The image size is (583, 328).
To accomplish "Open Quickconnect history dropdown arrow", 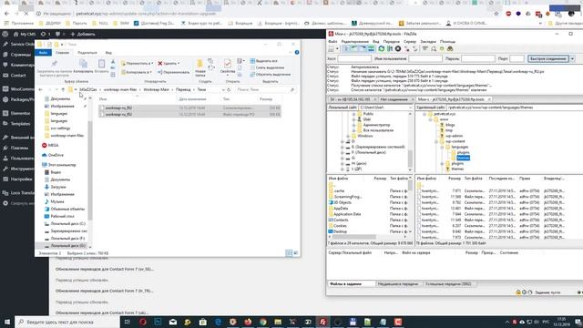I will (573, 58).
